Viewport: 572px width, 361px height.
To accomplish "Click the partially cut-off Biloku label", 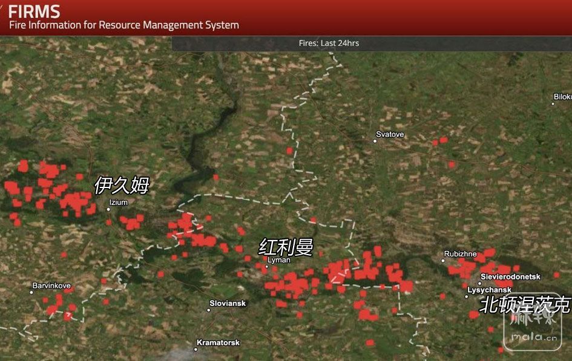I will pyautogui.click(x=562, y=97).
